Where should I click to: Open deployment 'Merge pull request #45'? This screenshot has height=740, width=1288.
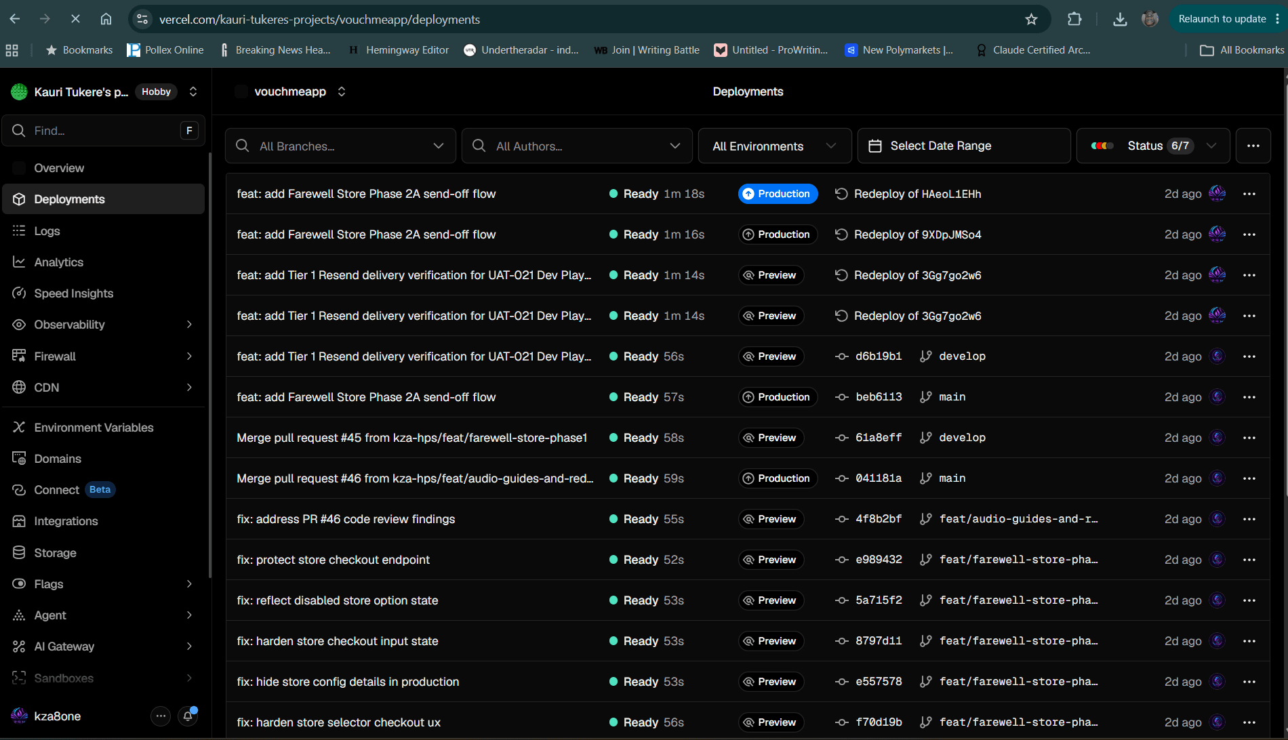[x=411, y=438]
